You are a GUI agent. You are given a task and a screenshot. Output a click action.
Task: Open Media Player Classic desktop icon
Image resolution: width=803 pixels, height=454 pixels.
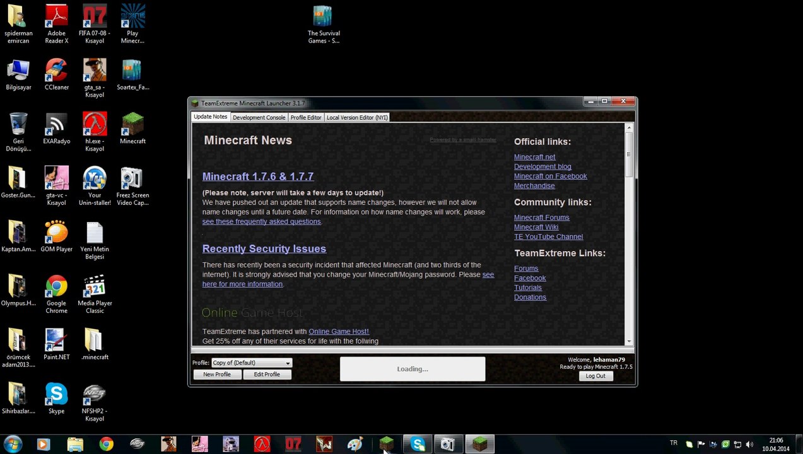[x=95, y=294]
